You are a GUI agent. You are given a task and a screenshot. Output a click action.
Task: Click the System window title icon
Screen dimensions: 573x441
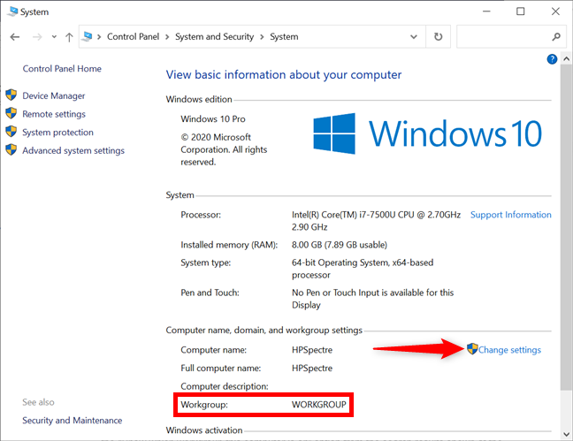pos(12,11)
